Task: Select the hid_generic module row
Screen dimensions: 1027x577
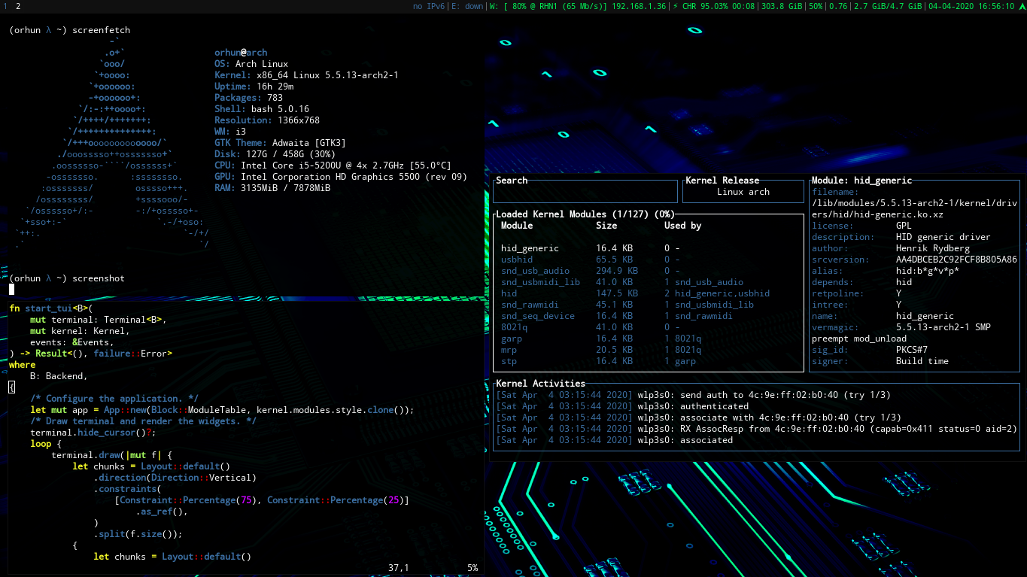Action: coord(648,248)
